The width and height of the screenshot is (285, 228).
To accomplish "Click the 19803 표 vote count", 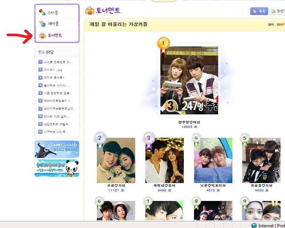I will [x=189, y=127].
